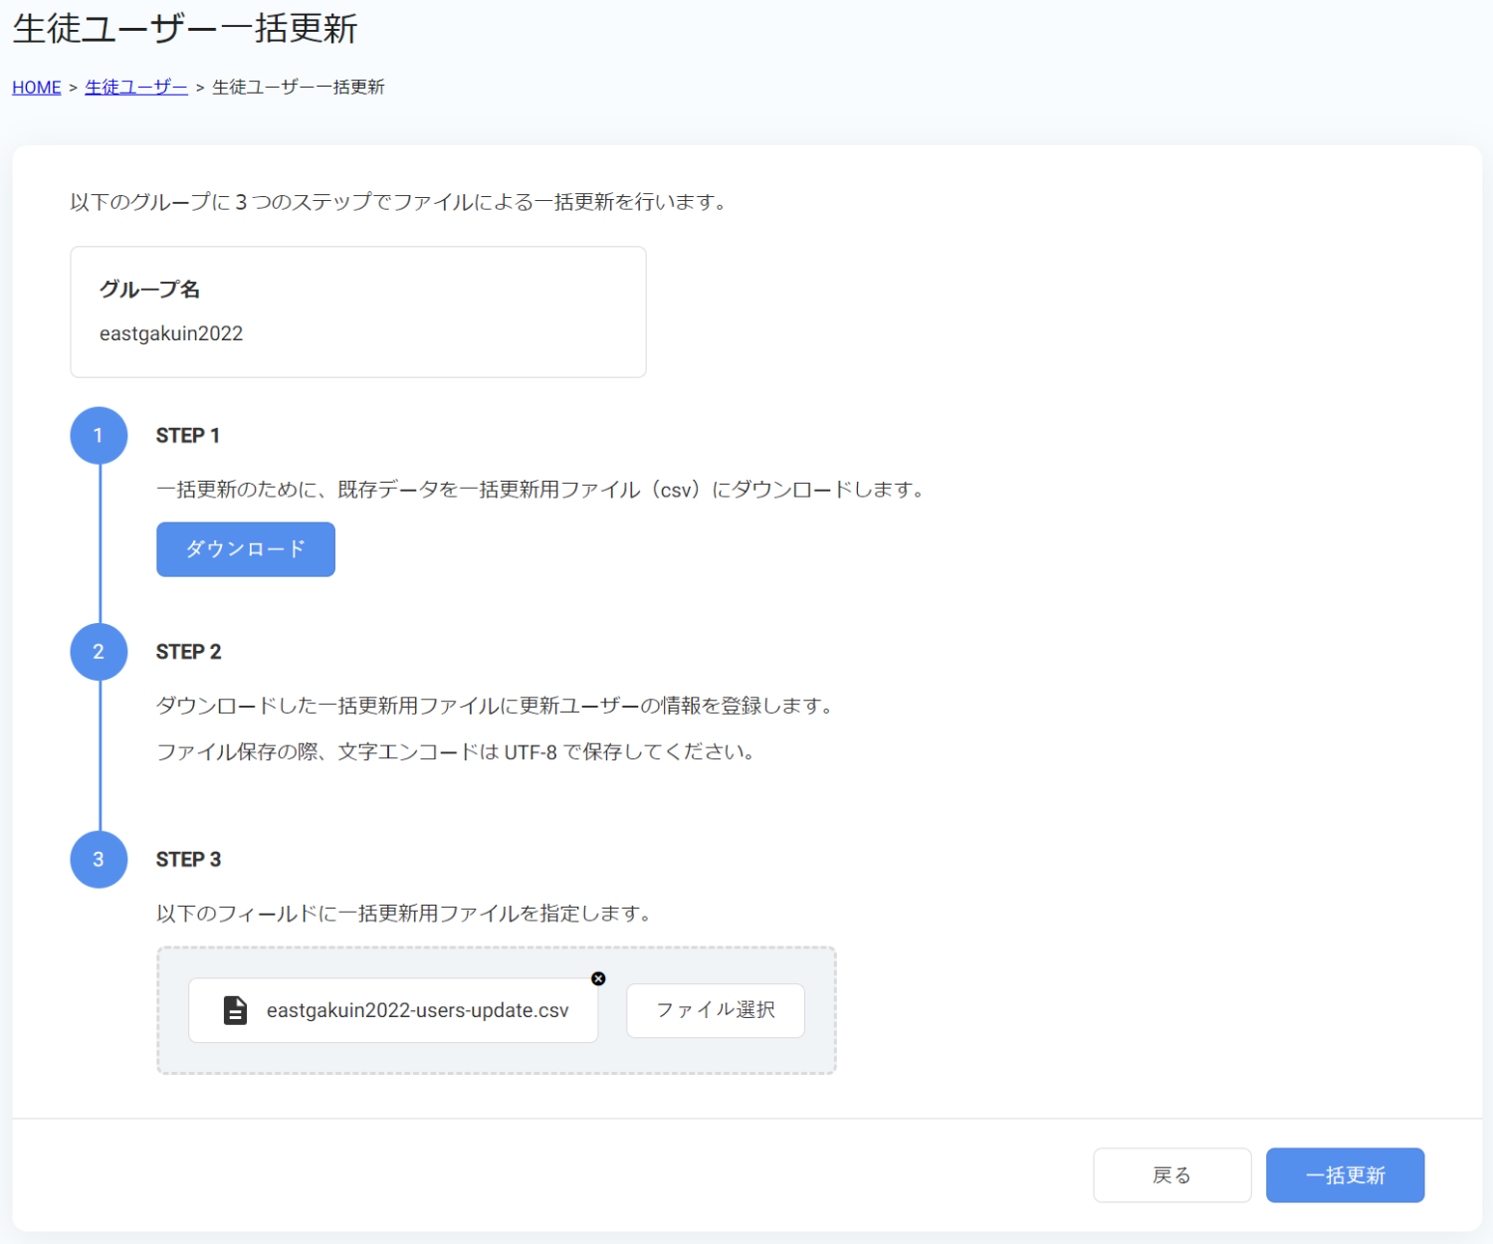Click the UTF-8 encoding instruction text

460,751
